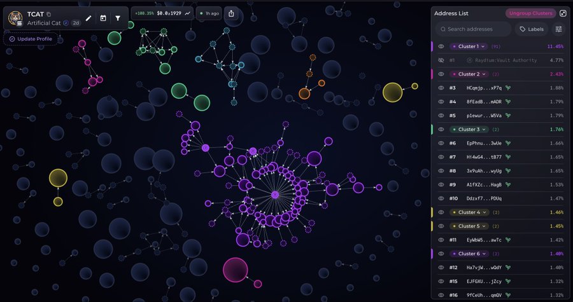Viewport: 573px width, 302px height.
Task: Click the 4.77% Raydium share value
Action: [556, 60]
